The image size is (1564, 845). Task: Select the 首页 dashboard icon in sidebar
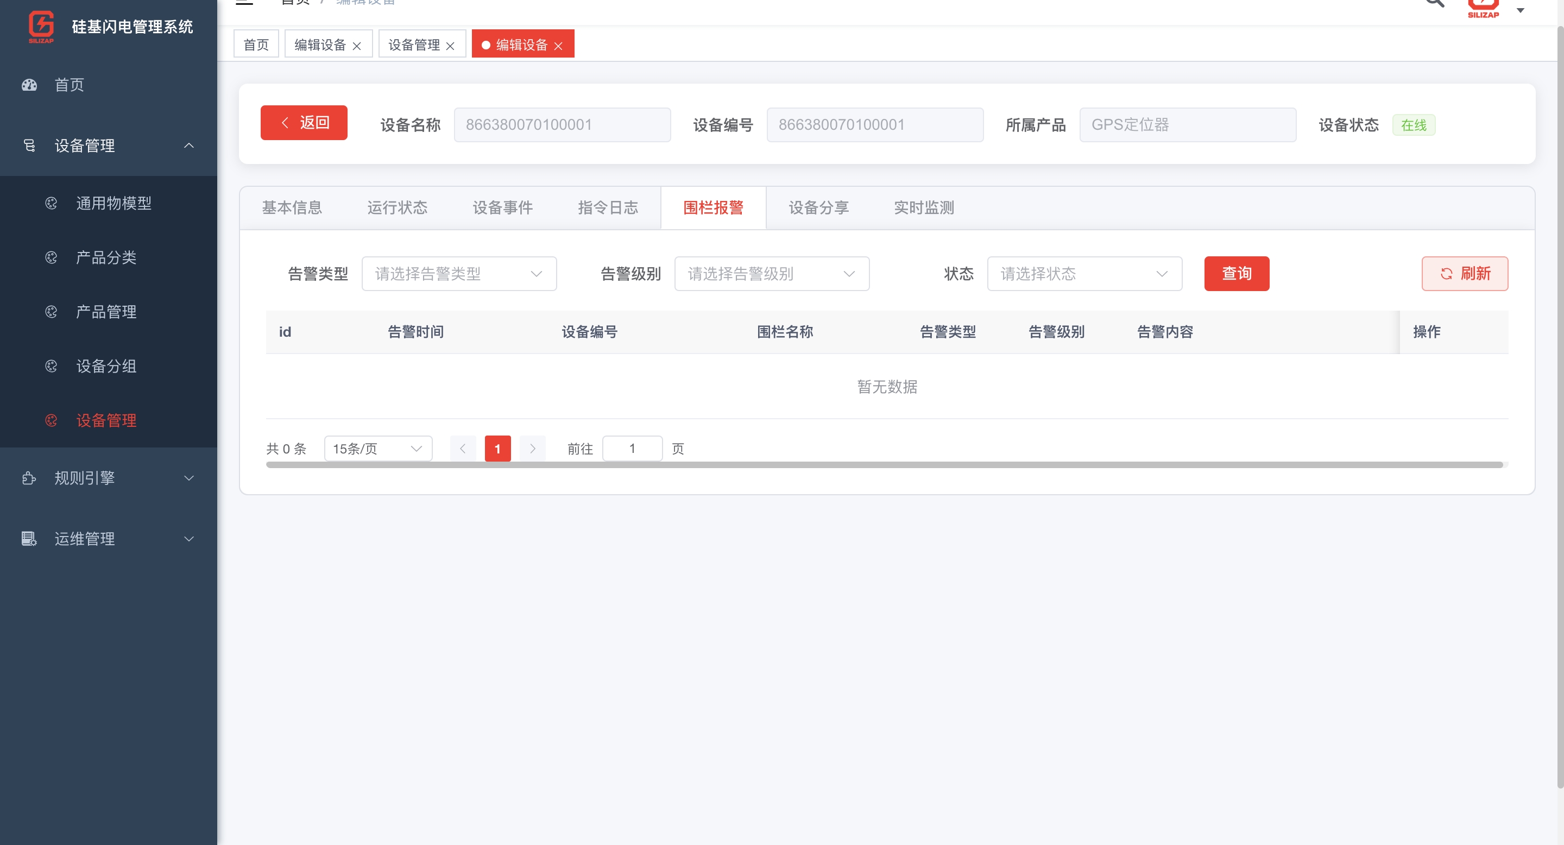point(29,85)
